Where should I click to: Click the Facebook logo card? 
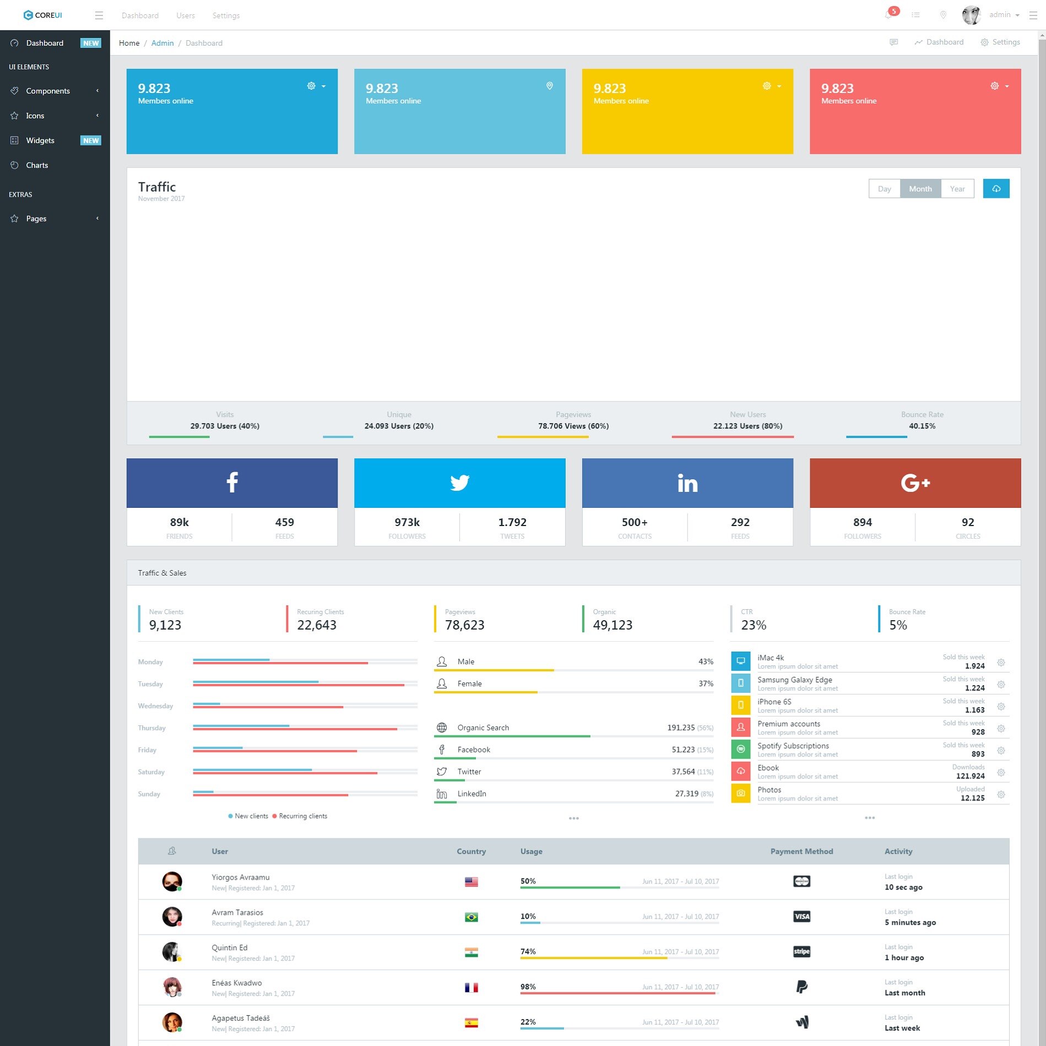point(232,483)
